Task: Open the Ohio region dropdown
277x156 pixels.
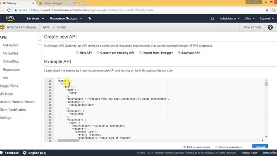Action: [249, 19]
